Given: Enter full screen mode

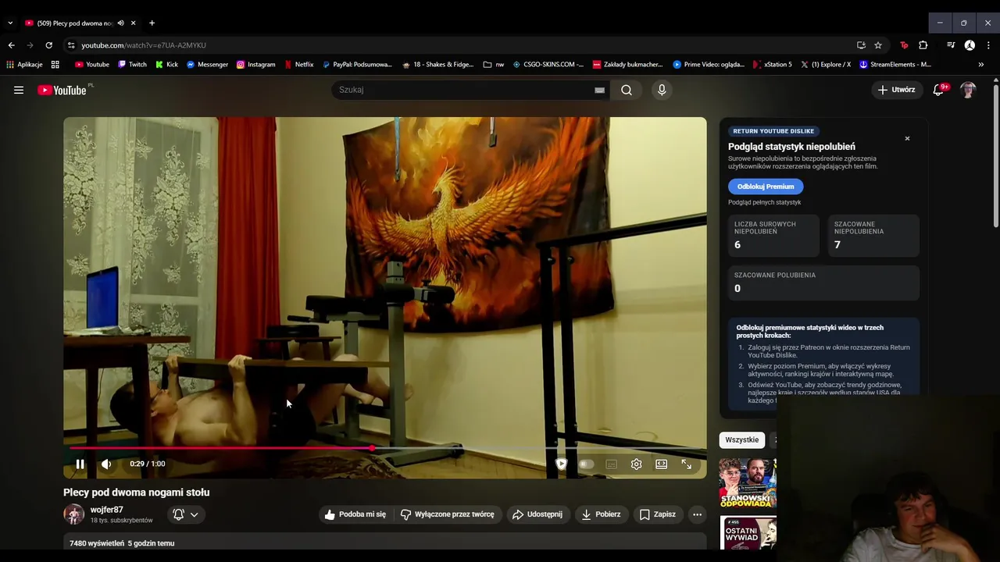Looking at the screenshot, I should tap(687, 464).
